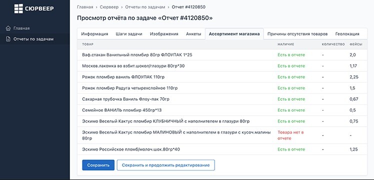Screen dimensions: 374x180
Task: Open the Изображения tab
Action: [164, 34]
